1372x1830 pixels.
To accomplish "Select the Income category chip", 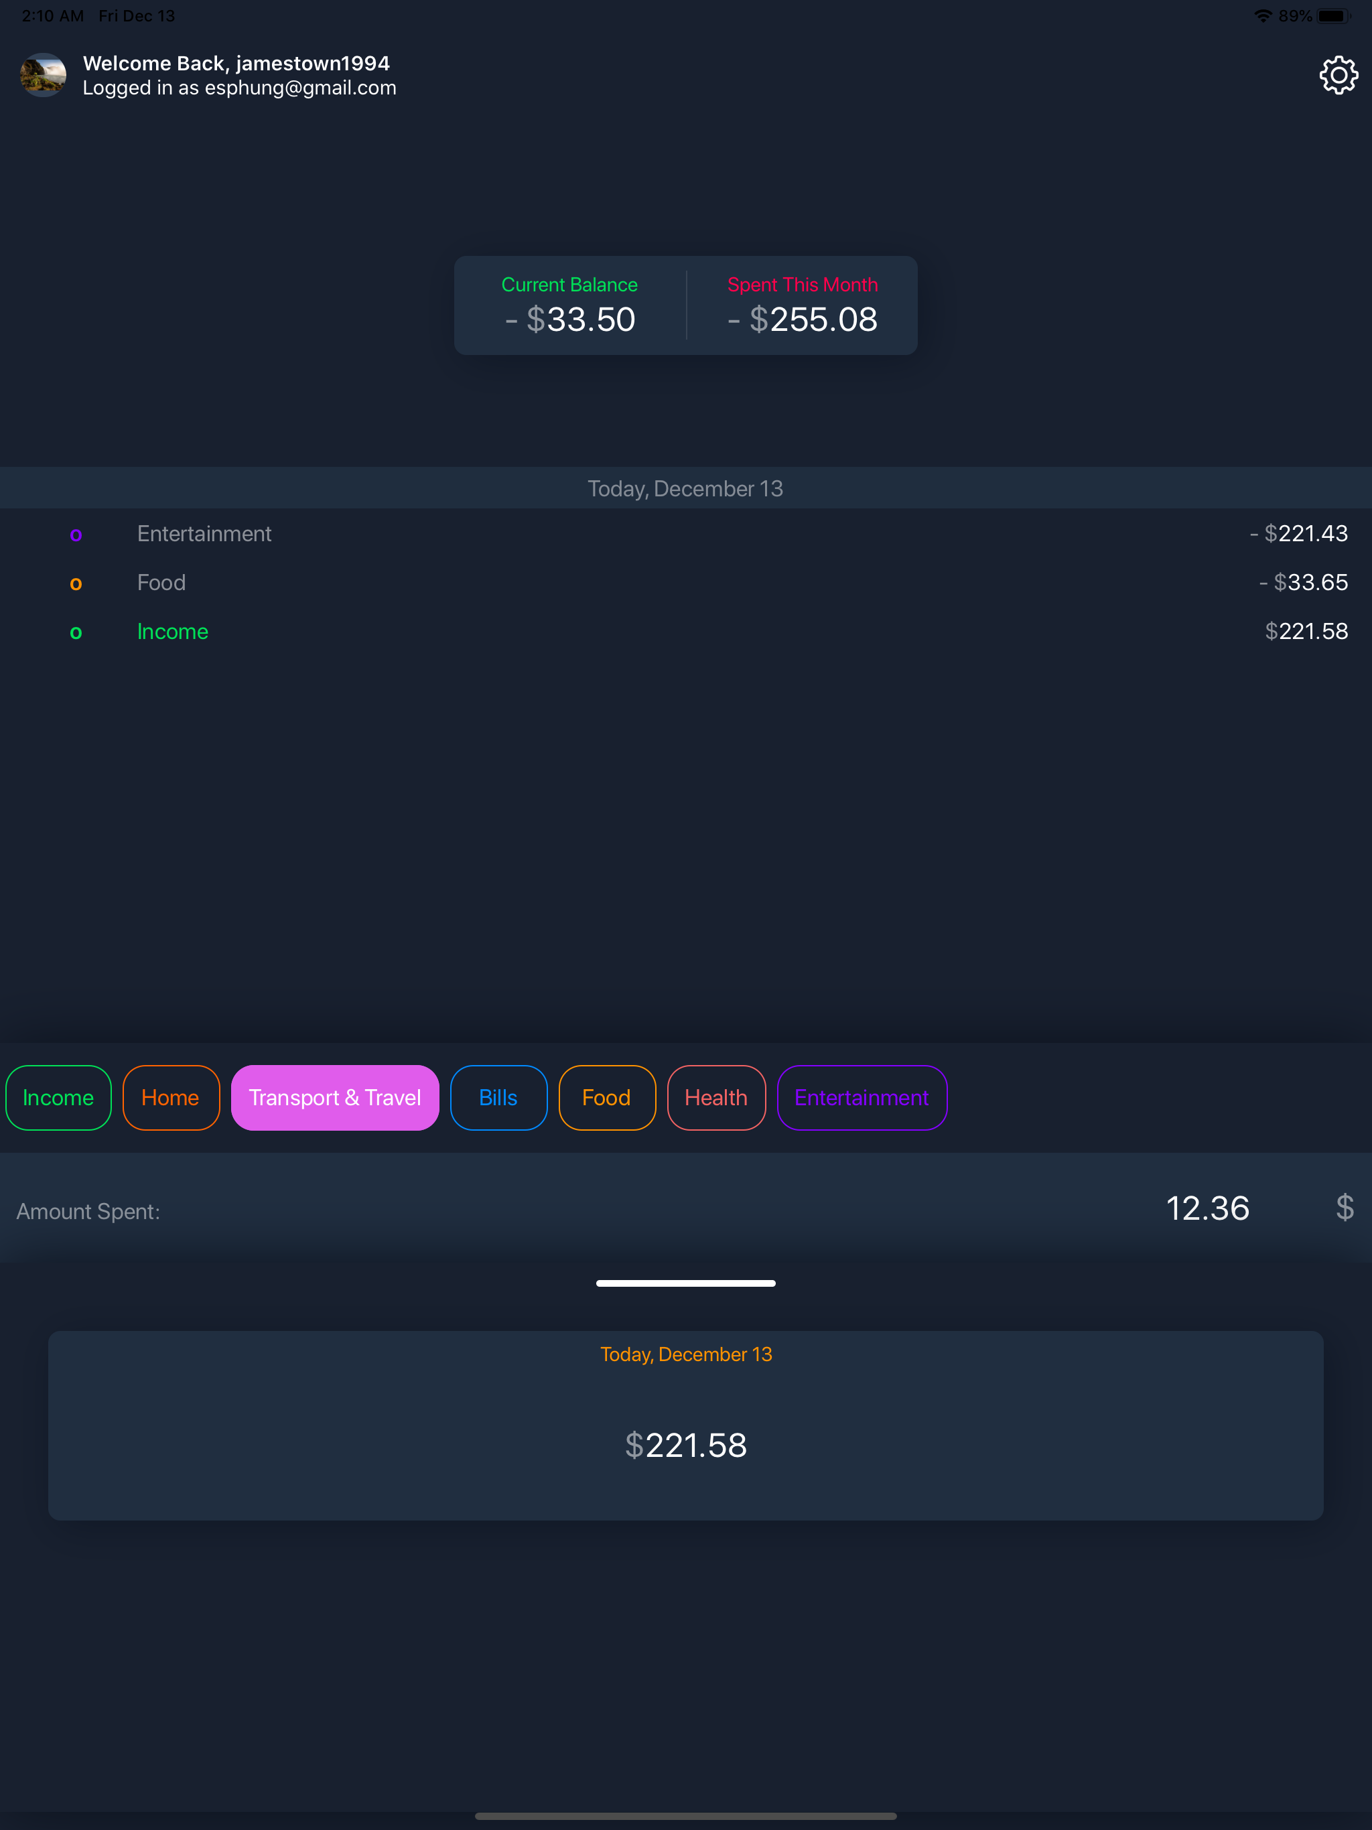I will pyautogui.click(x=58, y=1097).
